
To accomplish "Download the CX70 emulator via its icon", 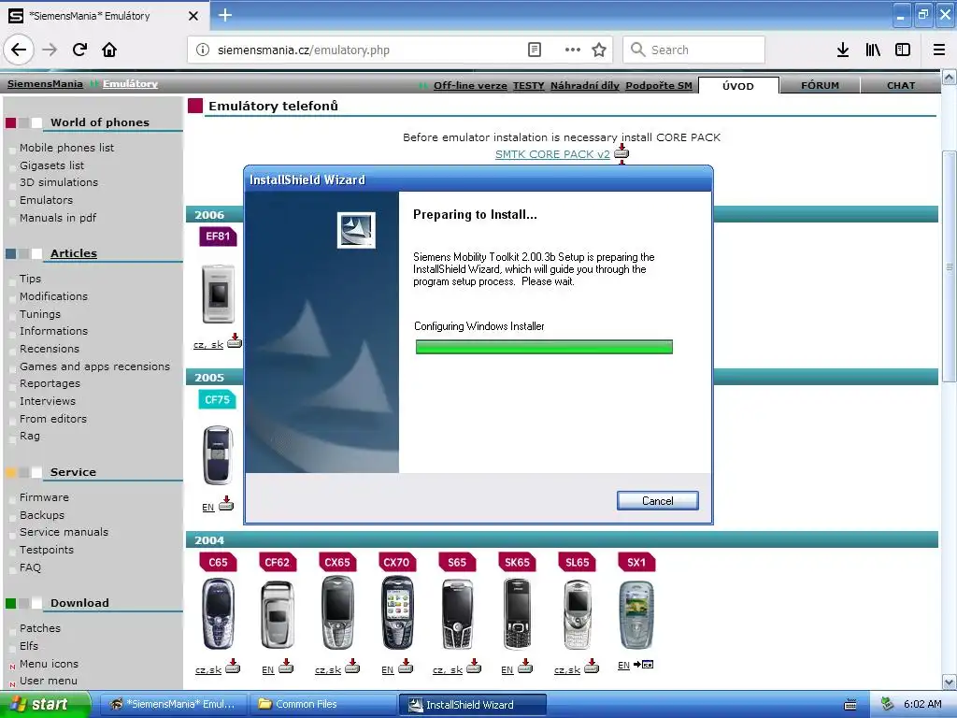I will [x=406, y=666].
